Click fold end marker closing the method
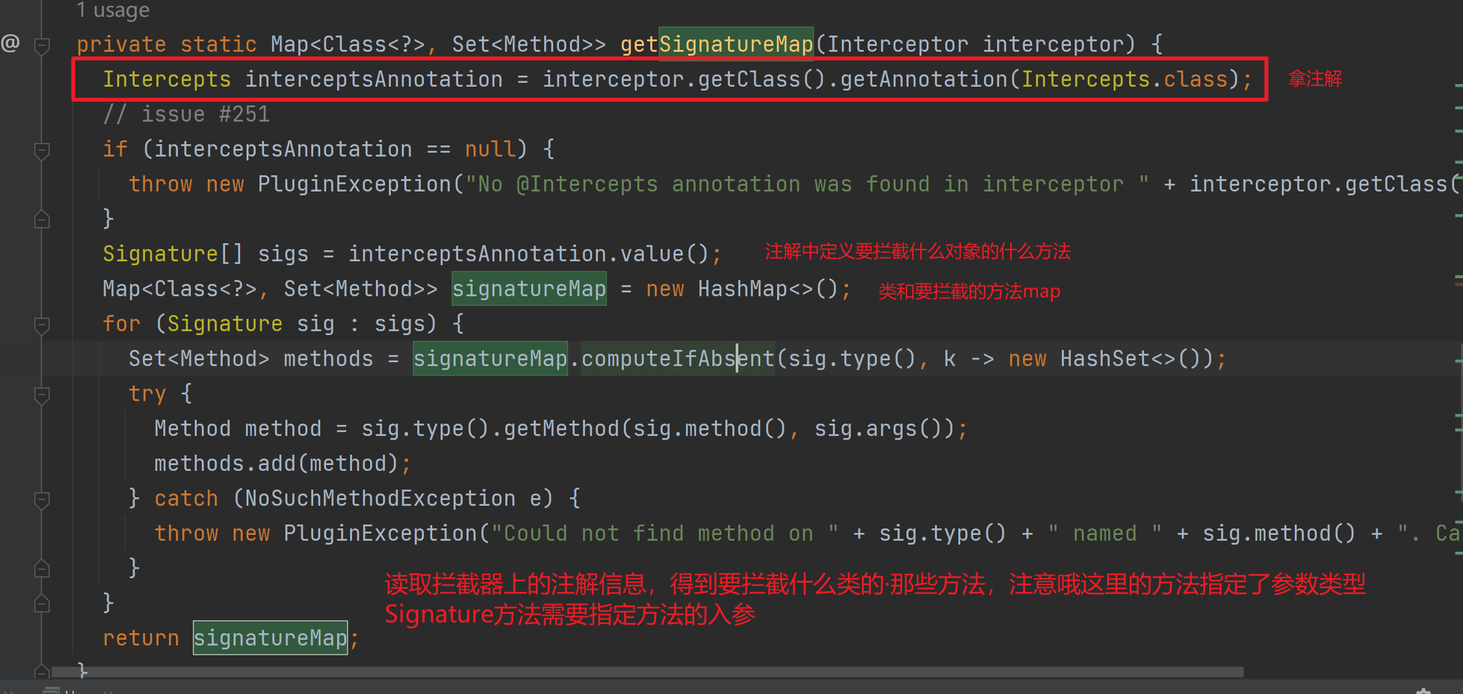The width and height of the screenshot is (1463, 694). pos(42,671)
